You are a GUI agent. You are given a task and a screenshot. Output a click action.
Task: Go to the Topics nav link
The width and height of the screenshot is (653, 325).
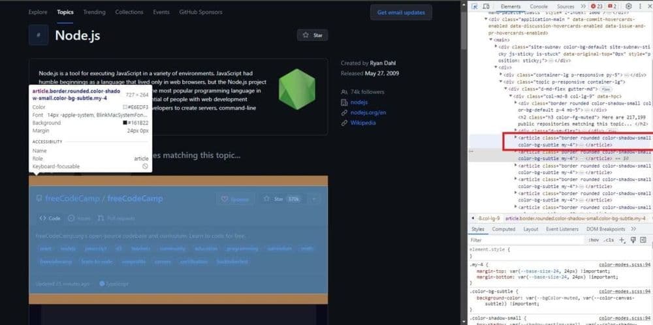coord(65,12)
